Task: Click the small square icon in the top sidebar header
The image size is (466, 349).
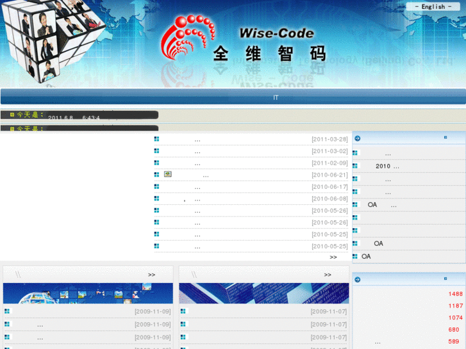Action: (x=445, y=137)
